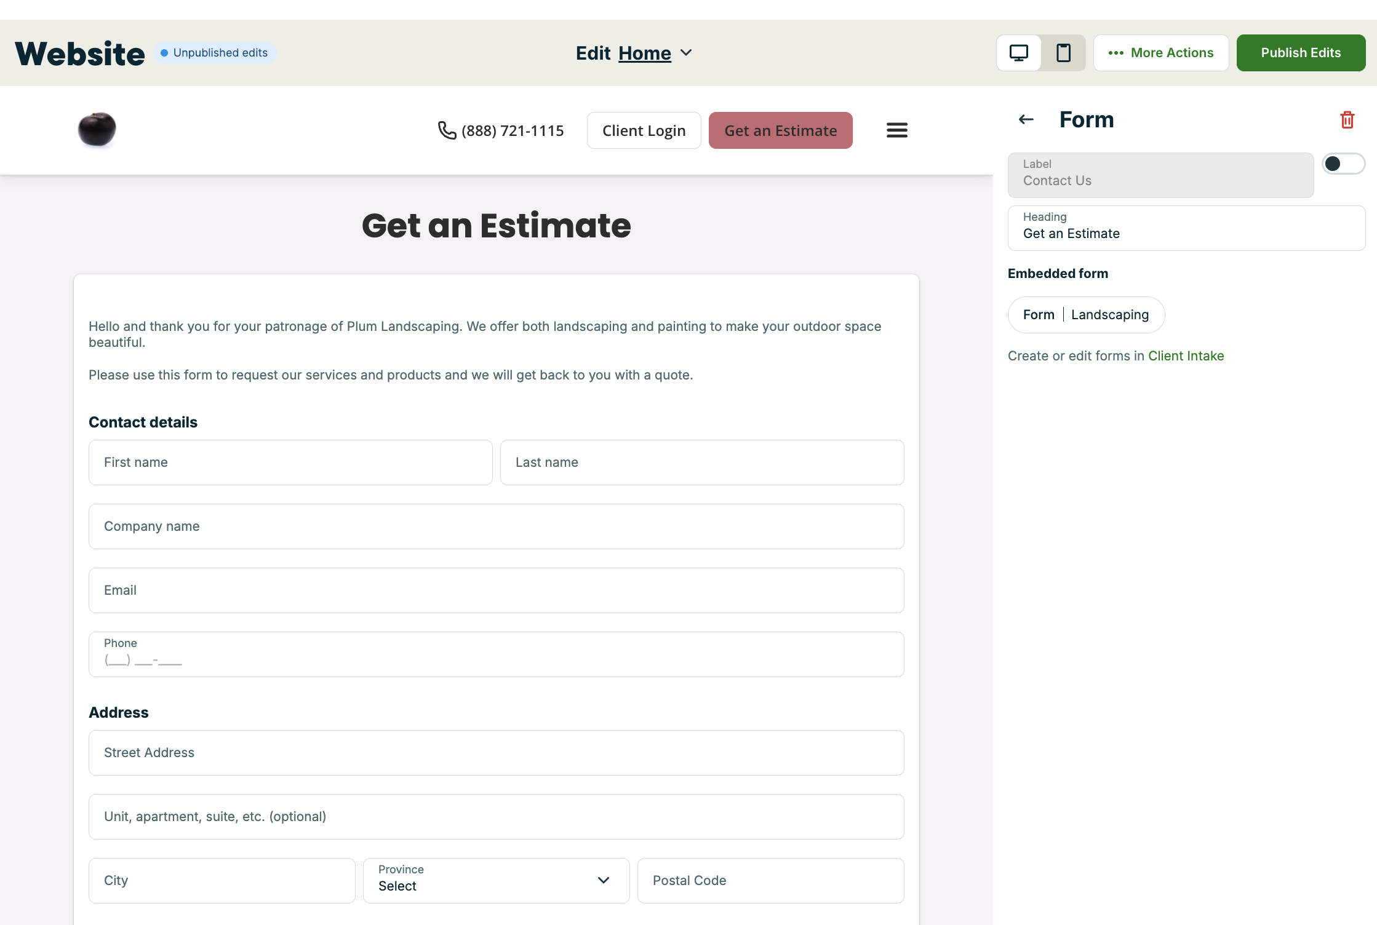1377x925 pixels.
Task: Click the Email input field
Action: coord(496,590)
